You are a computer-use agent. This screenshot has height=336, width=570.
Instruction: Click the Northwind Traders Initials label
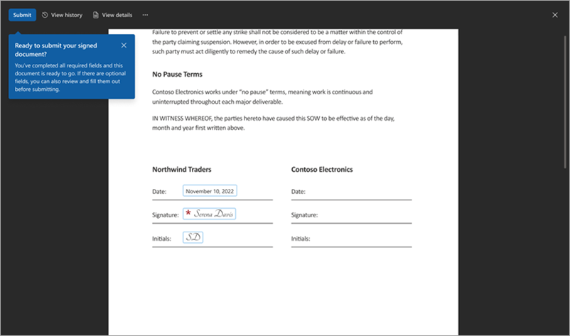tap(161, 239)
